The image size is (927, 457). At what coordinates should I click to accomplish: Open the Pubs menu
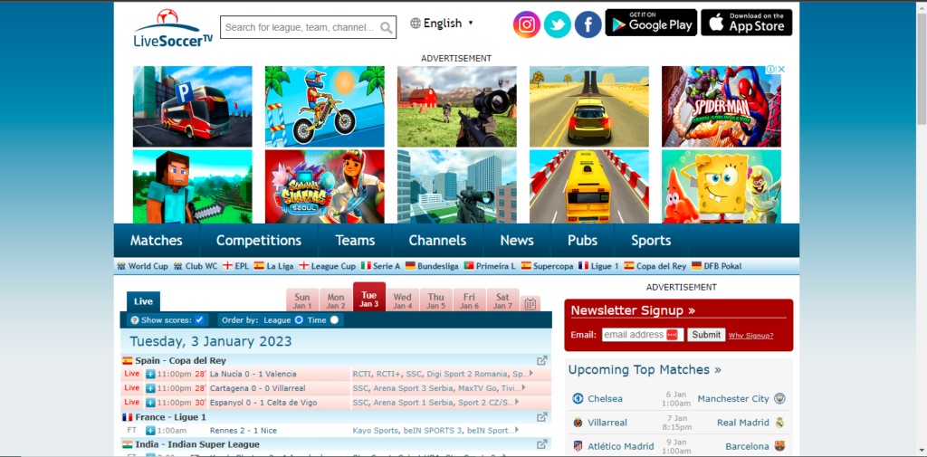point(582,241)
